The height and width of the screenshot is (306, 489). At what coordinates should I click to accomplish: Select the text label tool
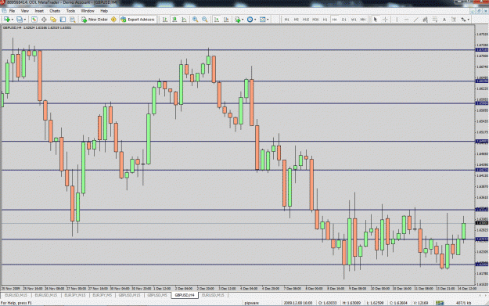[454, 20]
